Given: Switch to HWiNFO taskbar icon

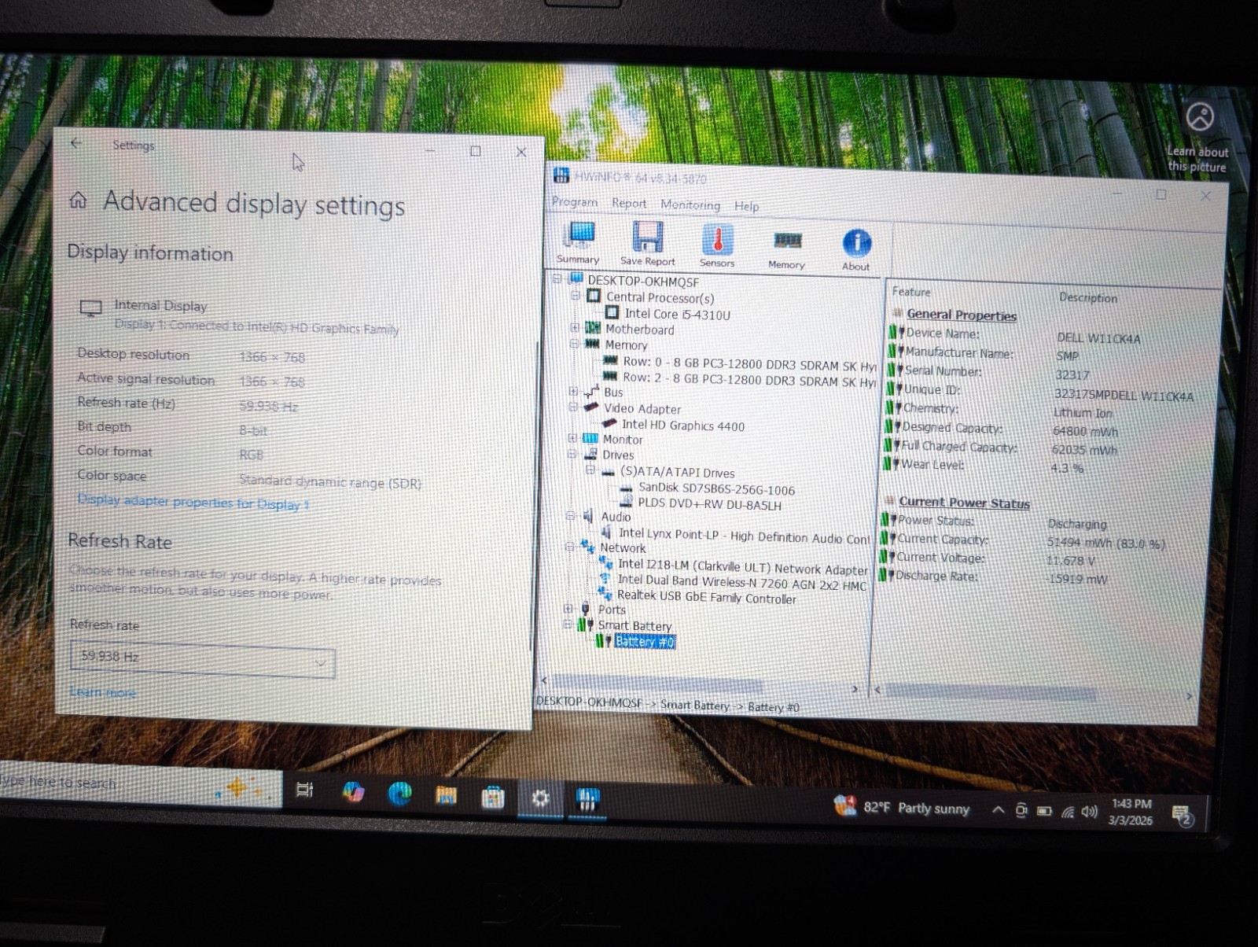Looking at the screenshot, I should [x=587, y=800].
